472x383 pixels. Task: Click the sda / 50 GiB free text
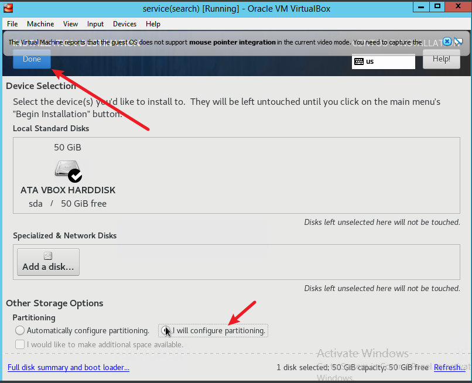(x=68, y=204)
